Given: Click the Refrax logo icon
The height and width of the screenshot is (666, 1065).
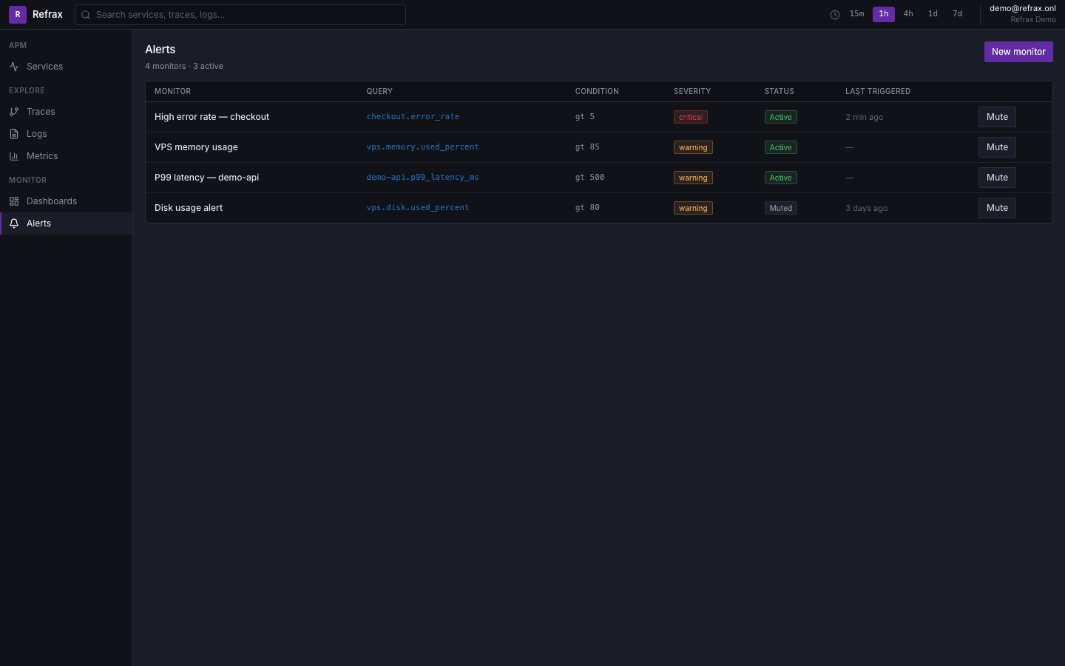Looking at the screenshot, I should pyautogui.click(x=18, y=14).
